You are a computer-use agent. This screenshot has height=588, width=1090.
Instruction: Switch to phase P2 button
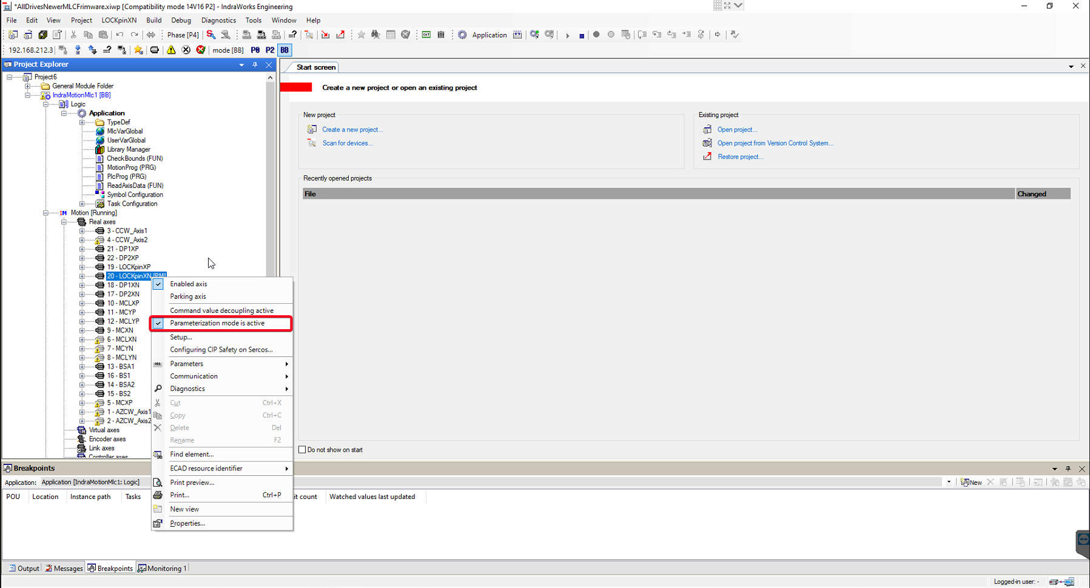point(270,50)
